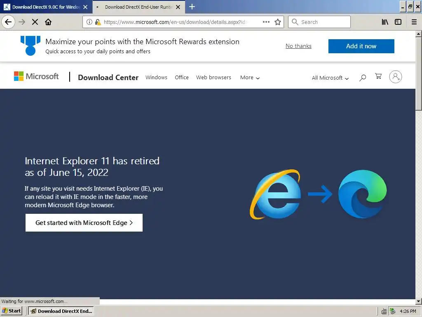Click the keyboard icon in system tray
This screenshot has width=422, height=317.
pyautogui.click(x=384, y=311)
